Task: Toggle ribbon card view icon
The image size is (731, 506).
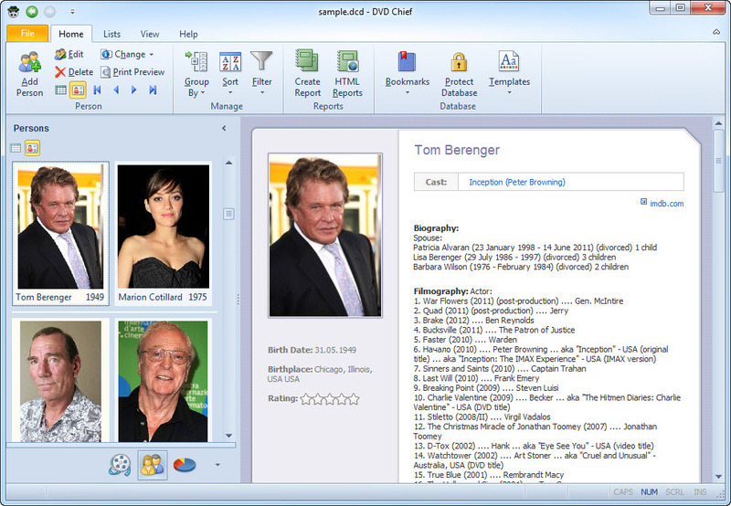Action: pyautogui.click(x=78, y=90)
